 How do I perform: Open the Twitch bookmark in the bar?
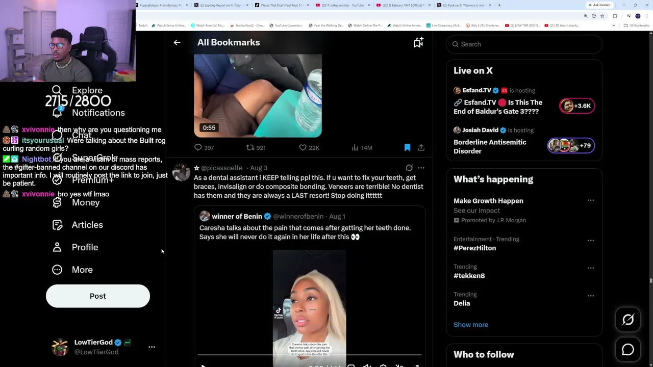pyautogui.click(x=142, y=25)
